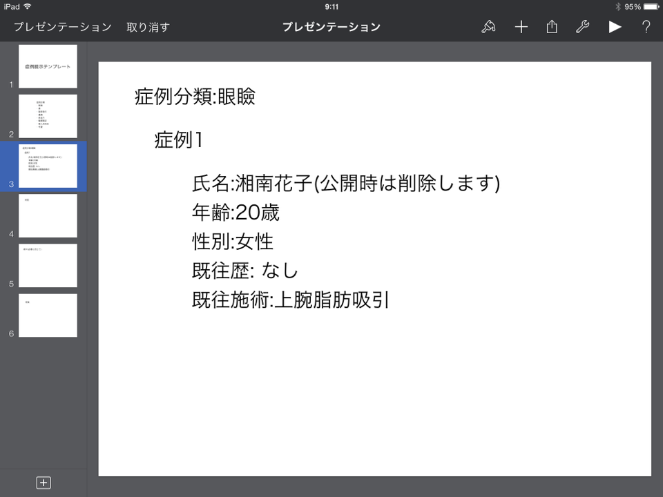Select the highlighted slide 3 thumbnail
The image size is (663, 497).
coord(48,166)
